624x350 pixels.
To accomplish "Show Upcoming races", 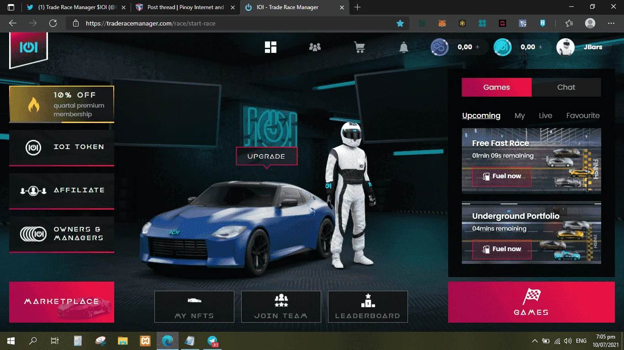I will (481, 116).
